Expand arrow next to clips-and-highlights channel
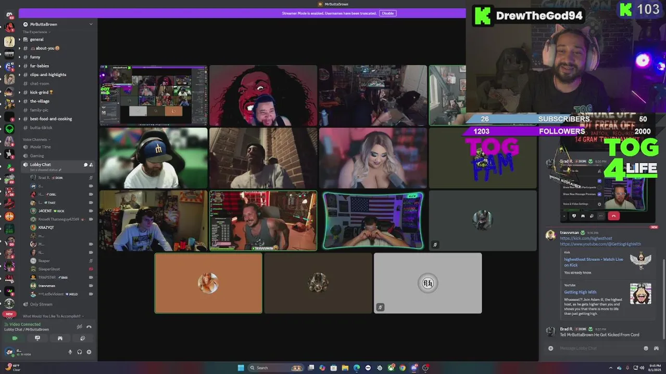Screen dimensions: 666x374 (x=19, y=75)
